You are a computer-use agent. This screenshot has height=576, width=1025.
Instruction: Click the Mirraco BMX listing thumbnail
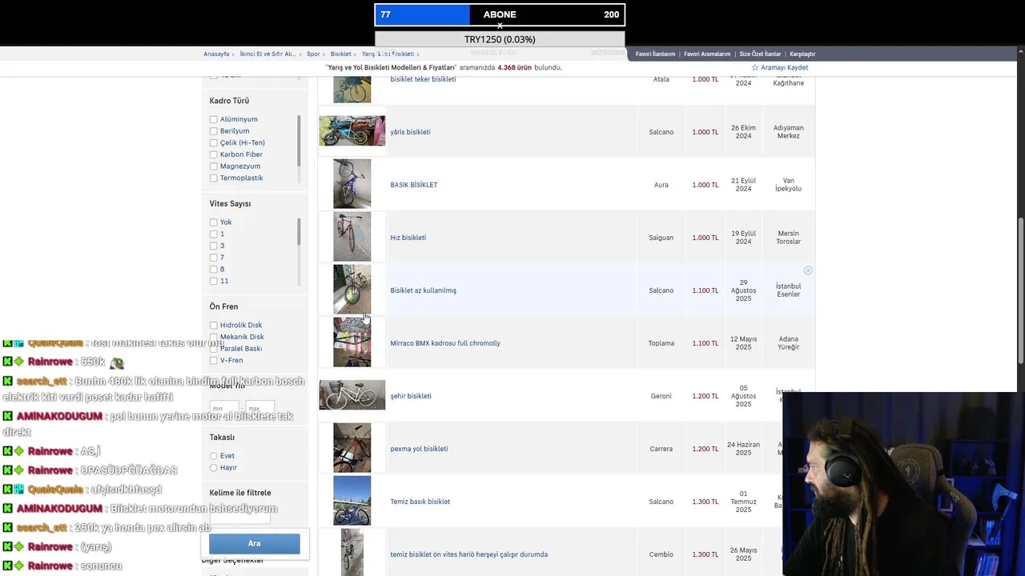click(352, 342)
